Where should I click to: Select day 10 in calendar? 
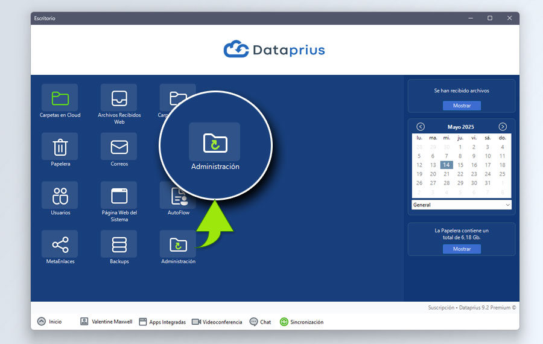pos(487,156)
